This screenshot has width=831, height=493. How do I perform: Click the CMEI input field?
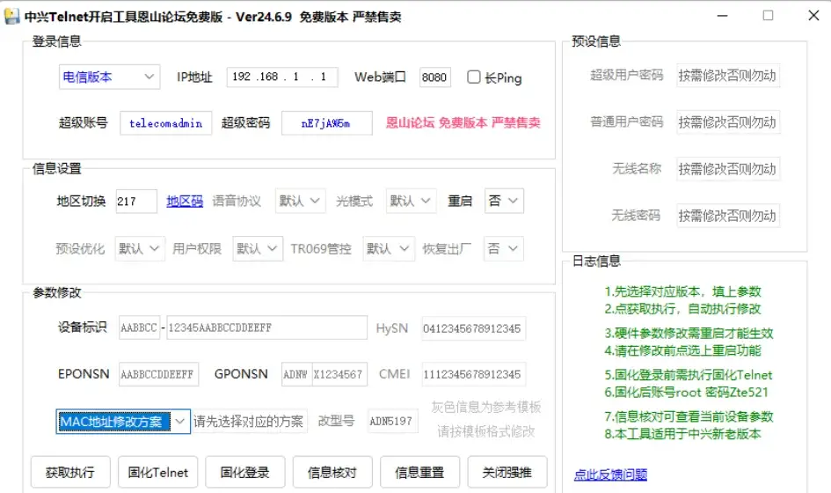[473, 374]
